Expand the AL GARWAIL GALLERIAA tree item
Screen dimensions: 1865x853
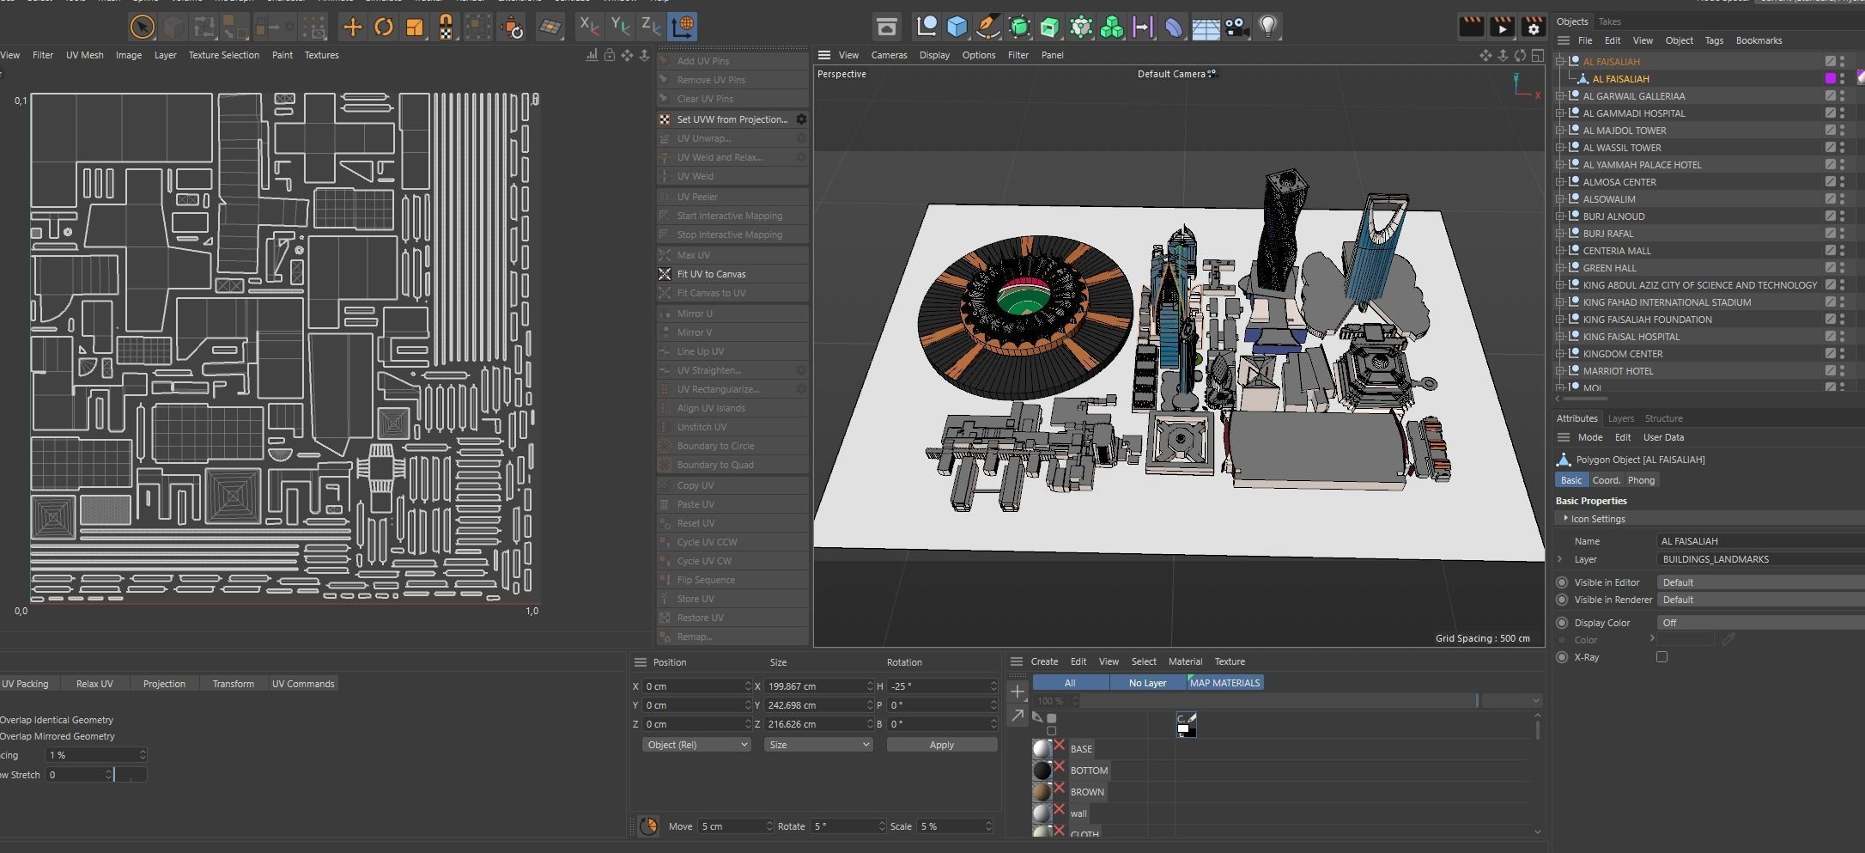click(x=1560, y=96)
